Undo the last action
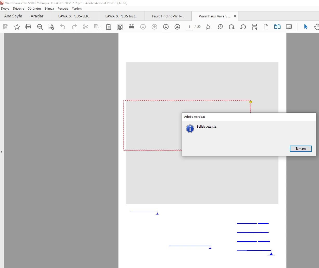 pos(63,27)
